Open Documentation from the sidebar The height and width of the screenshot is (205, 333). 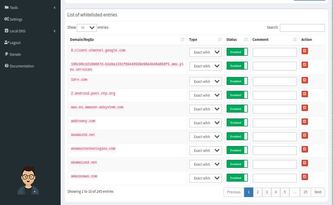point(30,66)
